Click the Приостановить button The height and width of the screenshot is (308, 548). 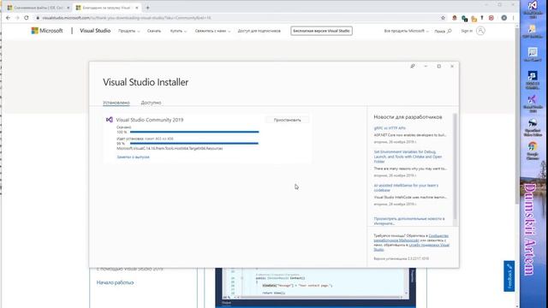tap(288, 120)
